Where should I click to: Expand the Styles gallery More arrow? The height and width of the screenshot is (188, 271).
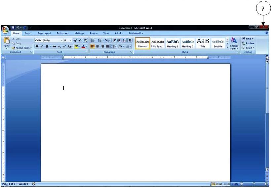point(227,47)
